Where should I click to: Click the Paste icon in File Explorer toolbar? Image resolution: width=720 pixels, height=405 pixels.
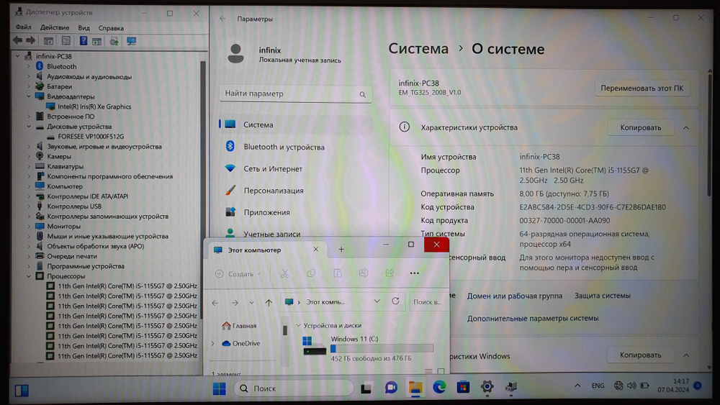[x=338, y=273]
